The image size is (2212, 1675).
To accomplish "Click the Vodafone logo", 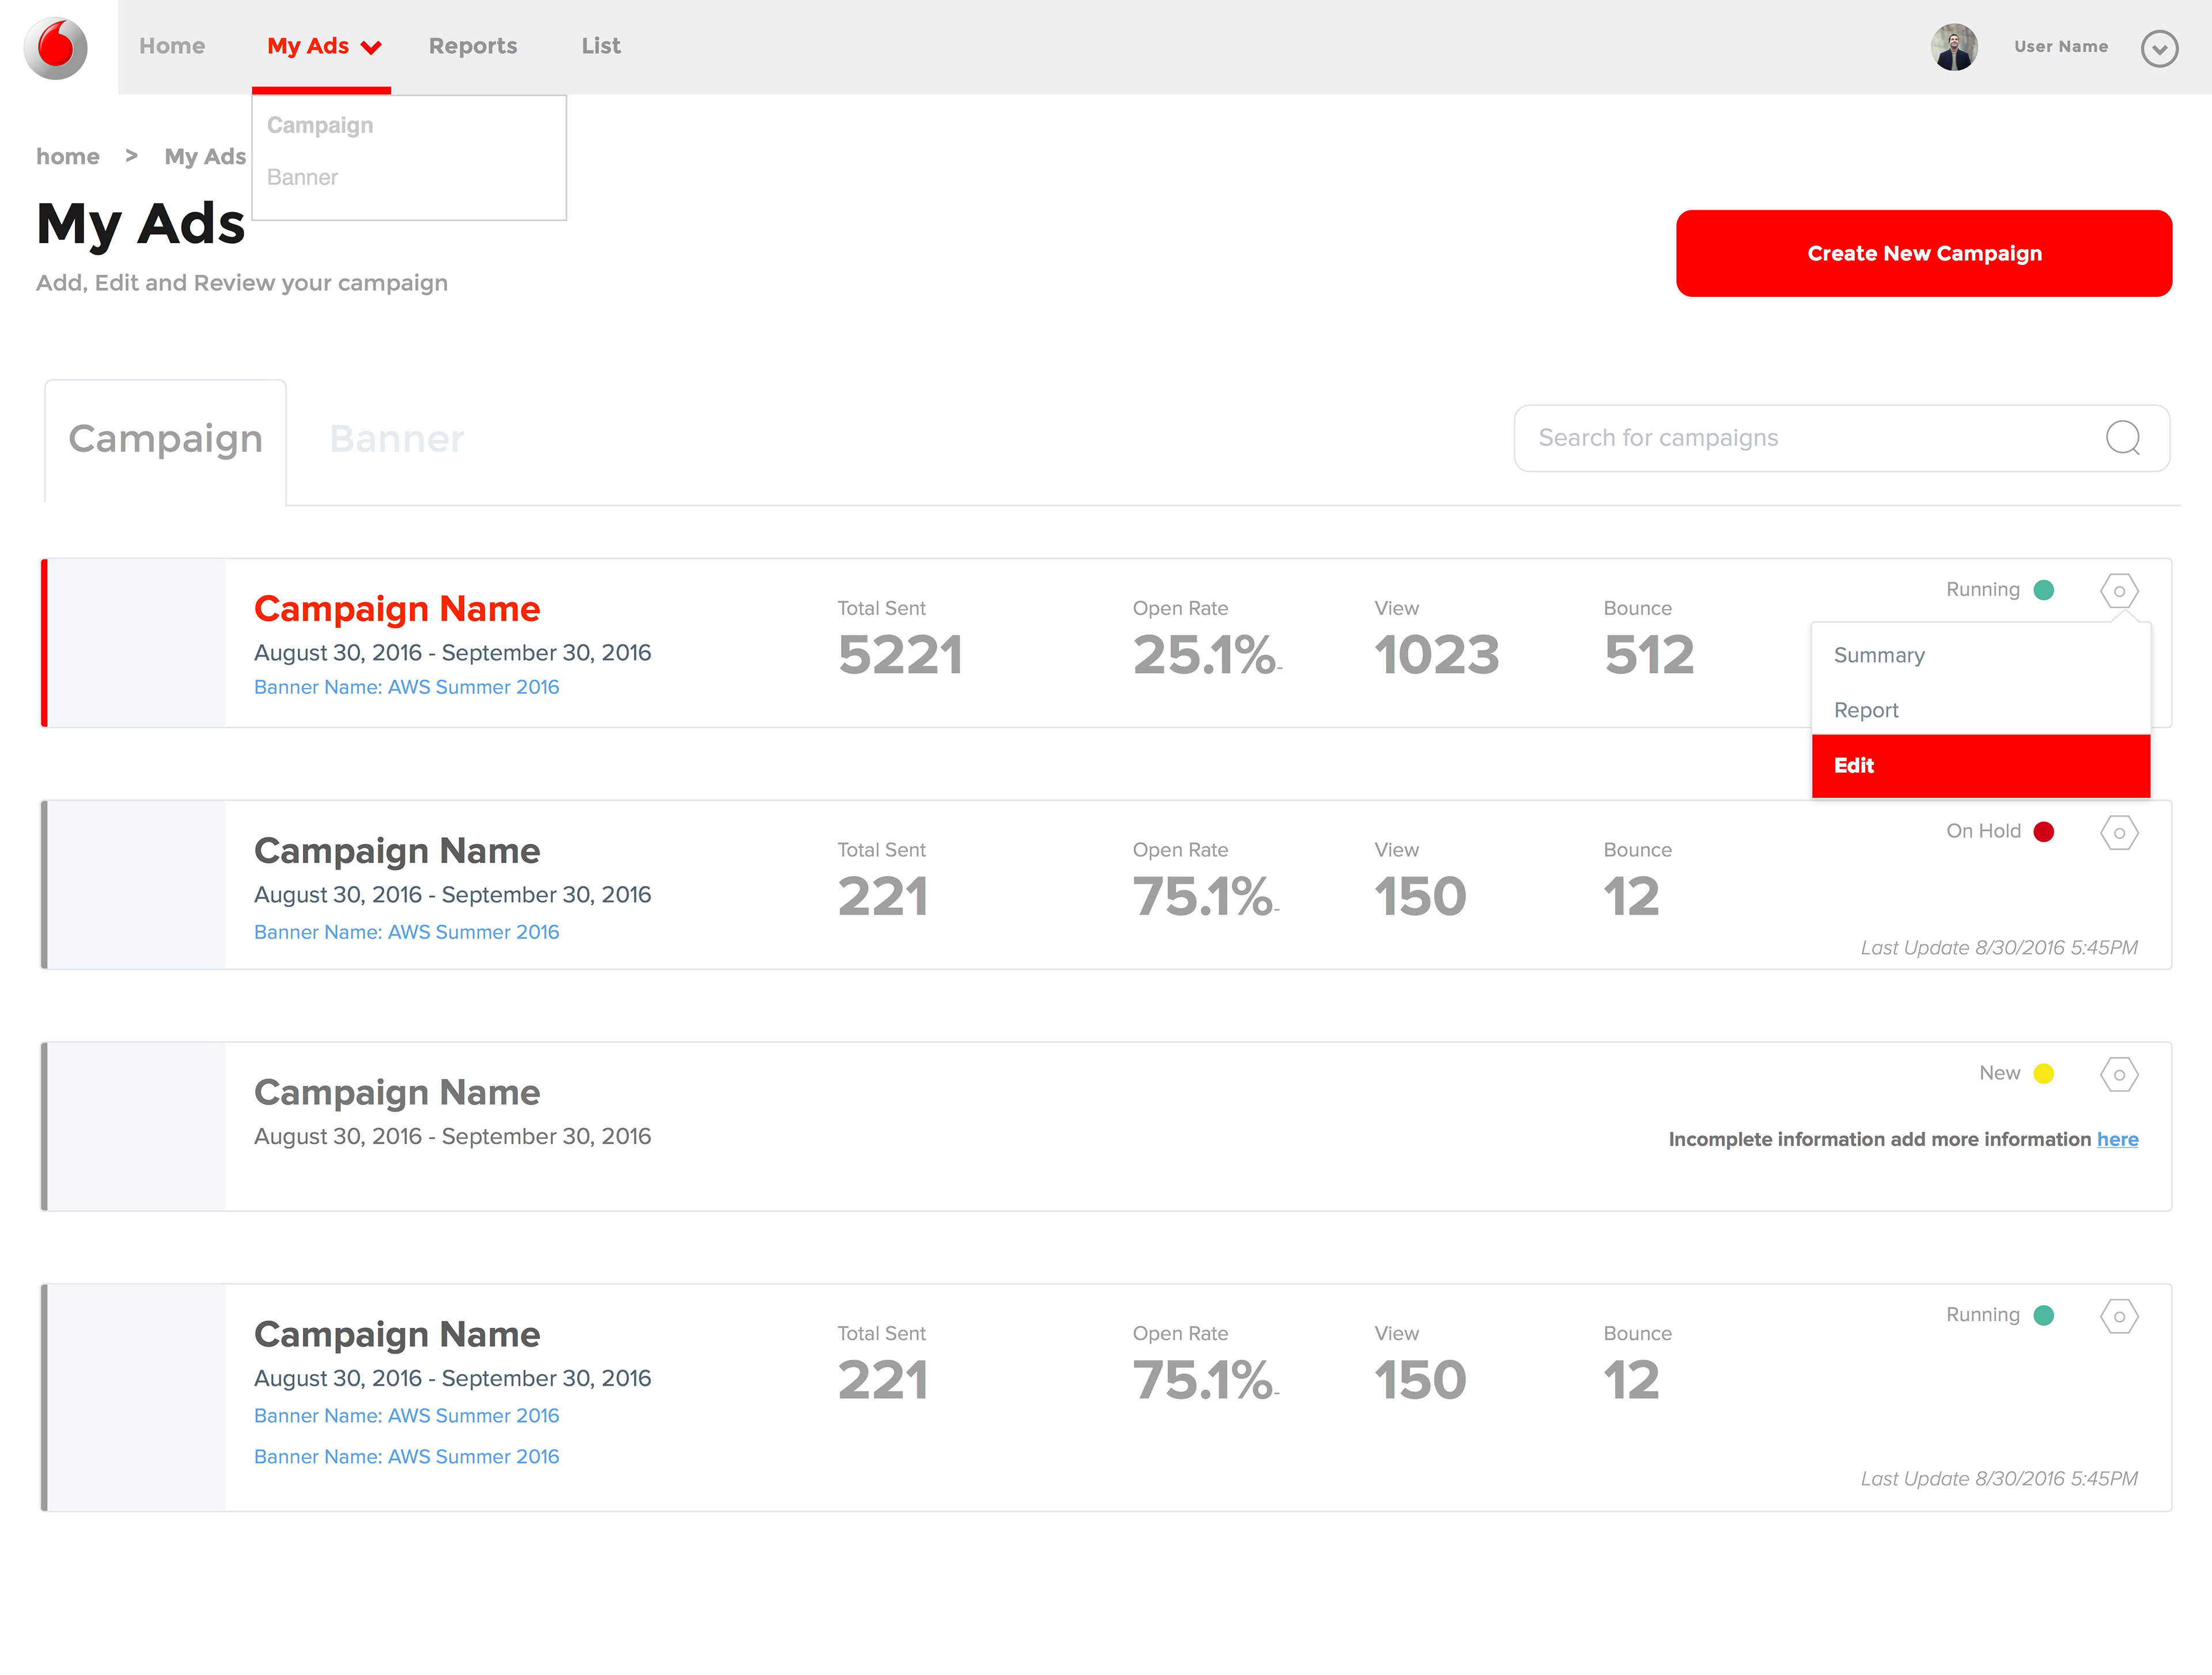I will (x=56, y=47).
